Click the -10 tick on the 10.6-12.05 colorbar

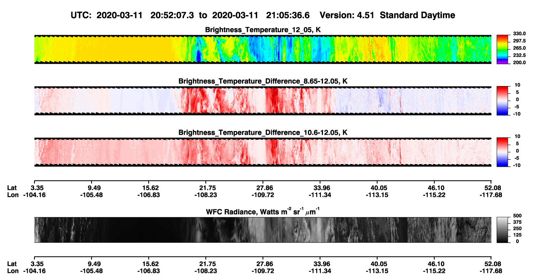click(516, 165)
